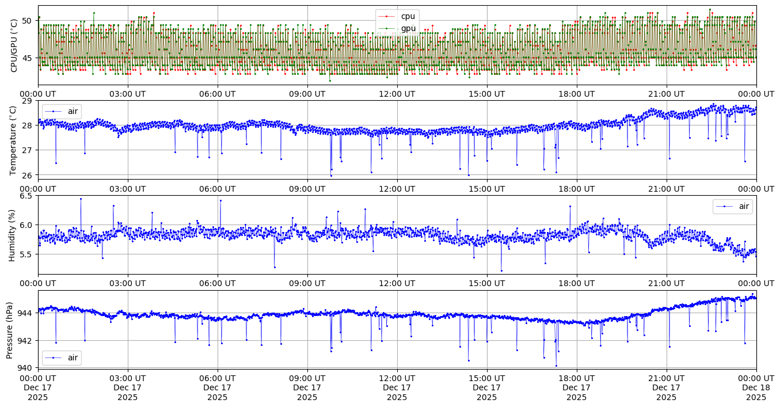Select the Temperature (°C) y-axis label
This screenshot has height=407, width=780.
[x=14, y=139]
